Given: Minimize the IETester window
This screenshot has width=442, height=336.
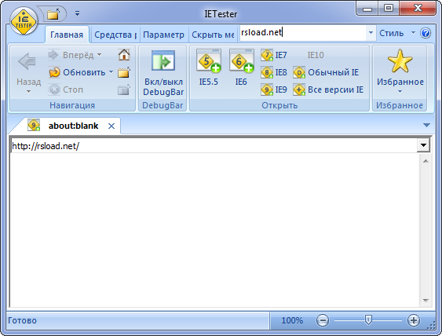Looking at the screenshot, I should [x=367, y=9].
